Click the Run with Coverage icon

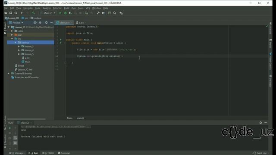pos(70,13)
